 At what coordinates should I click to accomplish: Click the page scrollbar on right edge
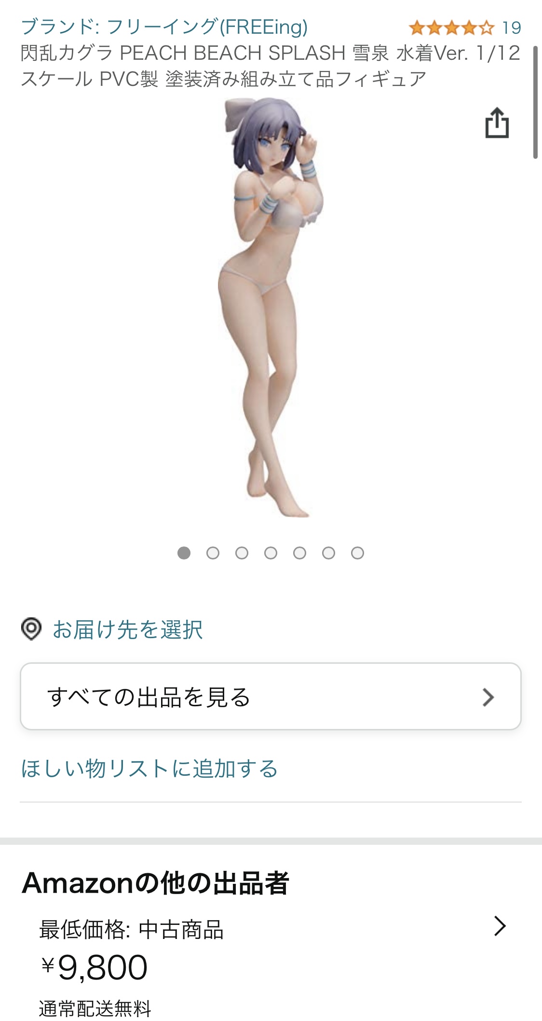click(535, 102)
